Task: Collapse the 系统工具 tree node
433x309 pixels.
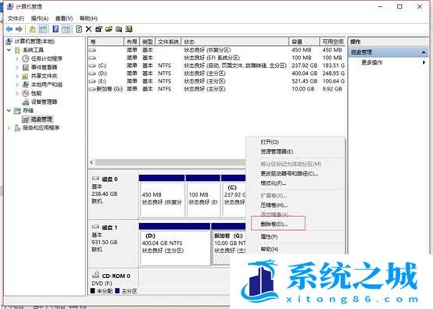Action: pos(9,50)
